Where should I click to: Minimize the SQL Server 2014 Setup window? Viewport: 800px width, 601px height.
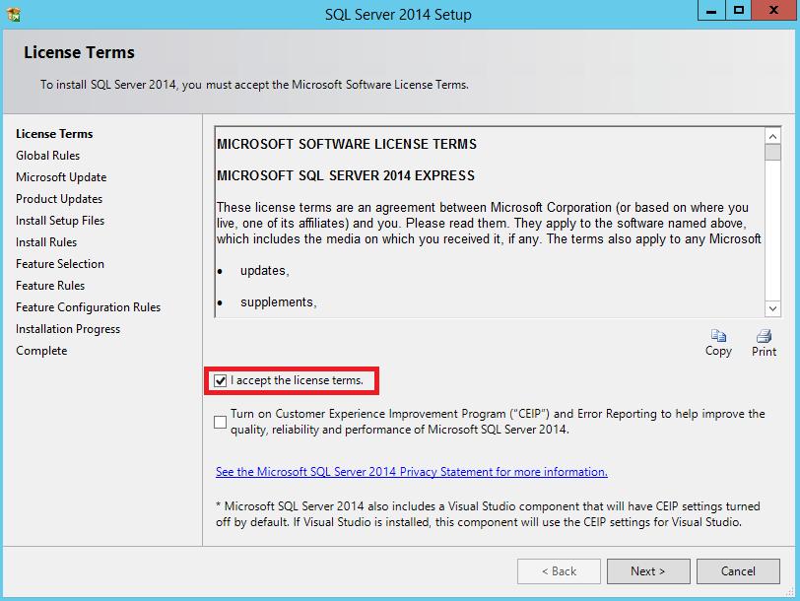coord(711,10)
